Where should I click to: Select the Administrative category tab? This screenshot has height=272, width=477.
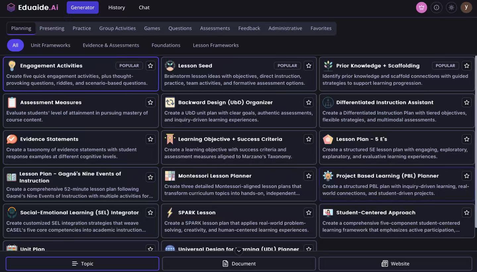[x=285, y=28]
